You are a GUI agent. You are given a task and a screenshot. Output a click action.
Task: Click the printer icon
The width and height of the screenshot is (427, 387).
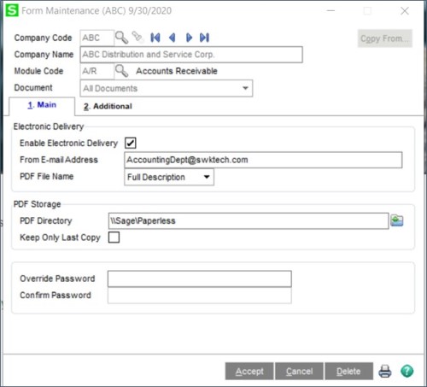pos(385,371)
